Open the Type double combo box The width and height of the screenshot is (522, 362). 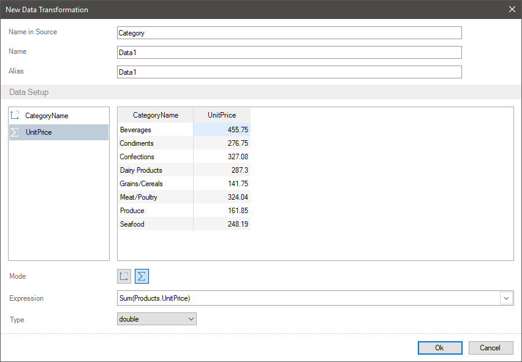pyautogui.click(x=157, y=319)
